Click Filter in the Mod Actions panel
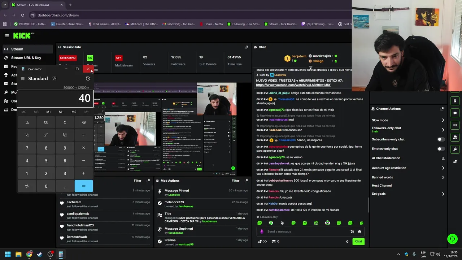462x260 pixels. click(x=235, y=181)
